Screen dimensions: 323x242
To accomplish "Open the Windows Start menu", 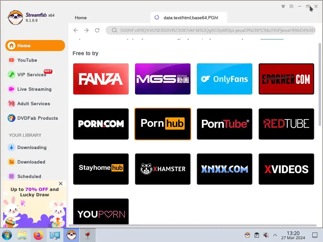I will pos(7,235).
